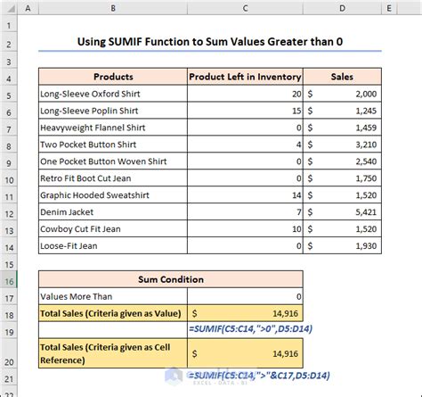The image size is (422, 397).
Task: Select 'Total Sales (Criteria given as Cell Reference)' cell
Action: [113, 353]
